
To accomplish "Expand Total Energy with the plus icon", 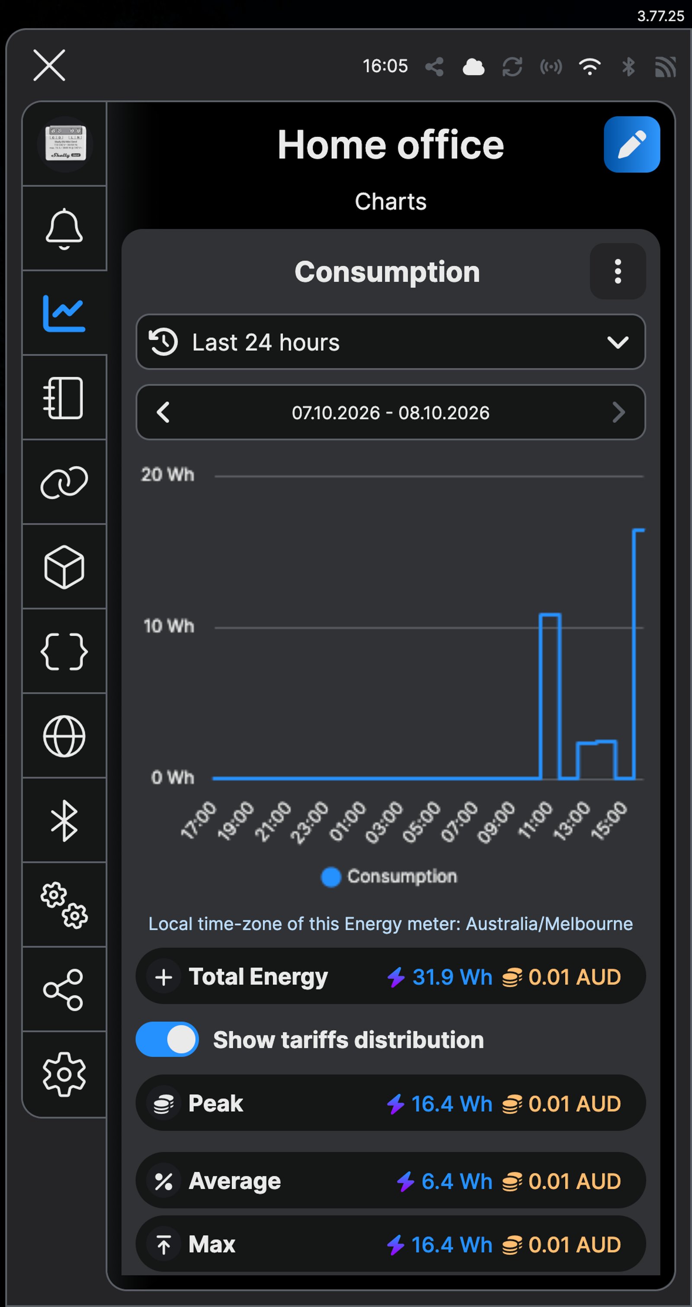I will [164, 977].
